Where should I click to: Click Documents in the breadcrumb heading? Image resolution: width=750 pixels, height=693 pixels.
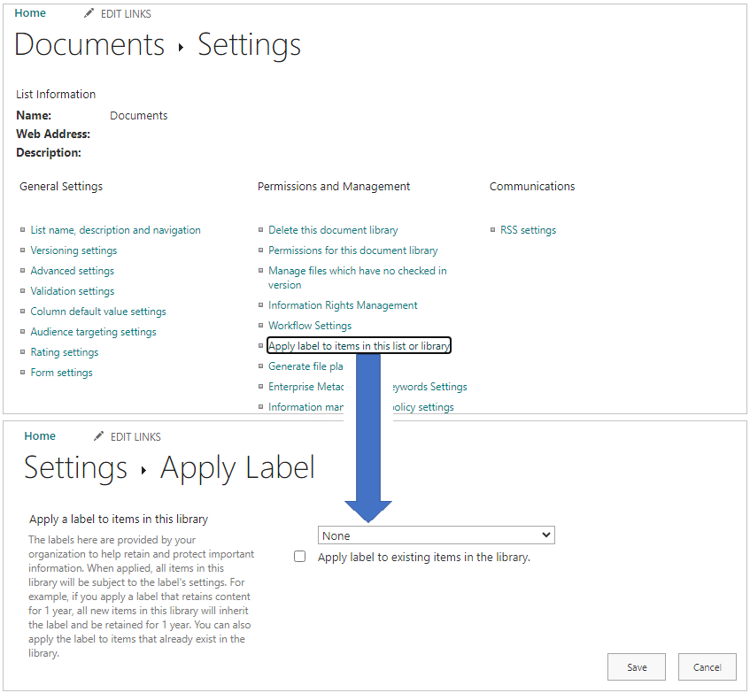point(89,44)
